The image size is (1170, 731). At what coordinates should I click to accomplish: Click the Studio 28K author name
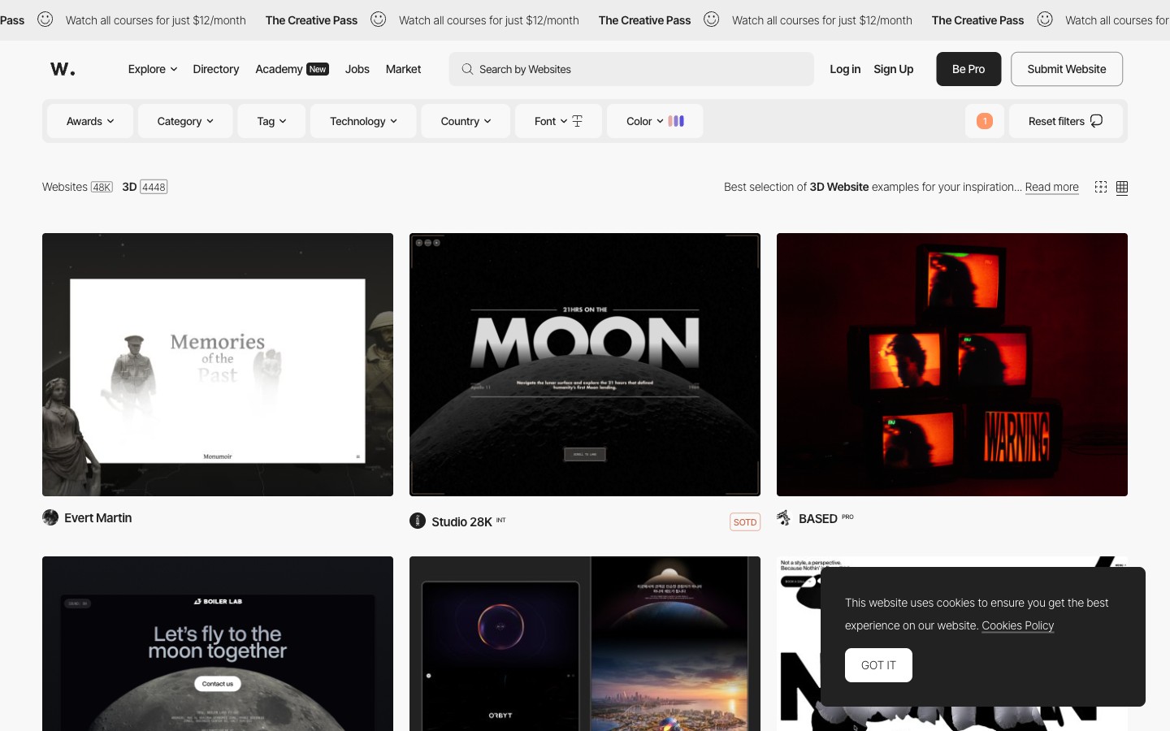[x=461, y=521]
